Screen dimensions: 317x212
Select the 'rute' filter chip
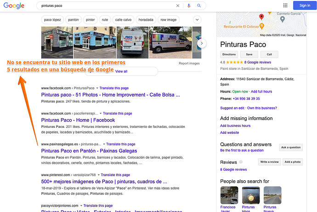click(x=105, y=20)
